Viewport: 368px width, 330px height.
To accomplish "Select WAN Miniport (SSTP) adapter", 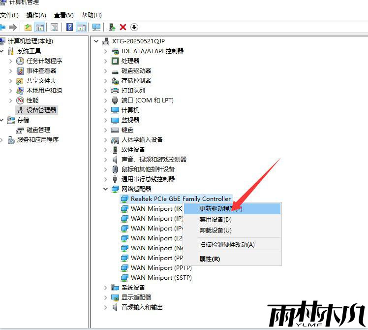I will [161, 278].
